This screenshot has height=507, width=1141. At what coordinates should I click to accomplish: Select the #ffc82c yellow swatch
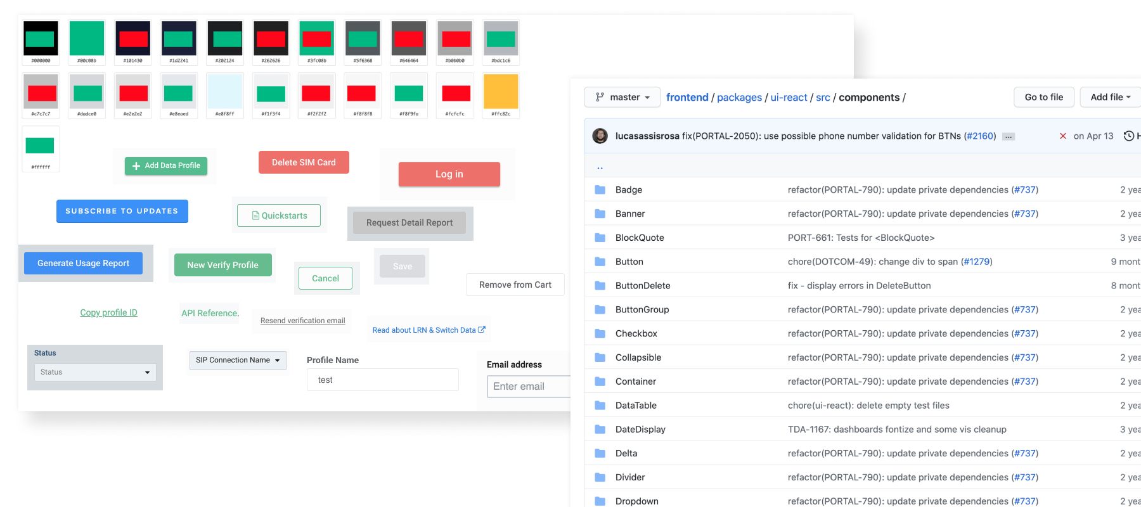[x=501, y=96]
